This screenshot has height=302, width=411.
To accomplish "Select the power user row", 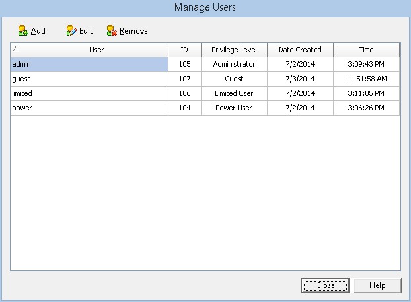I will point(89,108).
